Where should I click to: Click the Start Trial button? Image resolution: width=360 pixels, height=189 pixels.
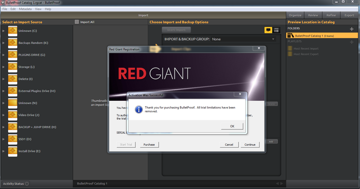(126, 145)
